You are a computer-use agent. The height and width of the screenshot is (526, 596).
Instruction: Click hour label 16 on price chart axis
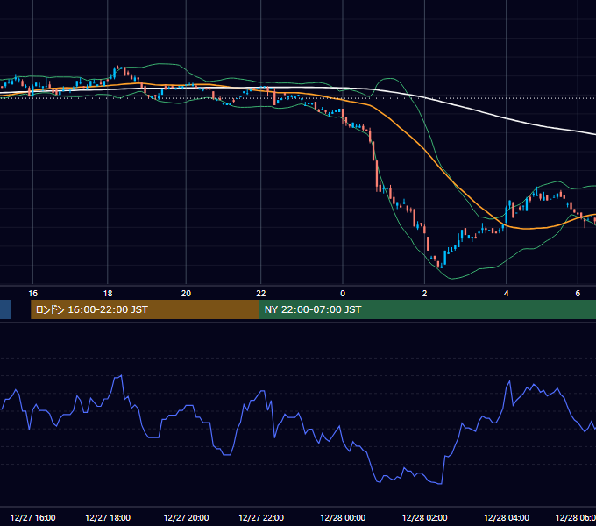(33, 294)
